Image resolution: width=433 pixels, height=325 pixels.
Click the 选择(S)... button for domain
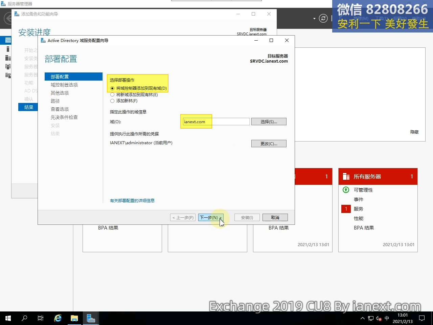(x=269, y=122)
